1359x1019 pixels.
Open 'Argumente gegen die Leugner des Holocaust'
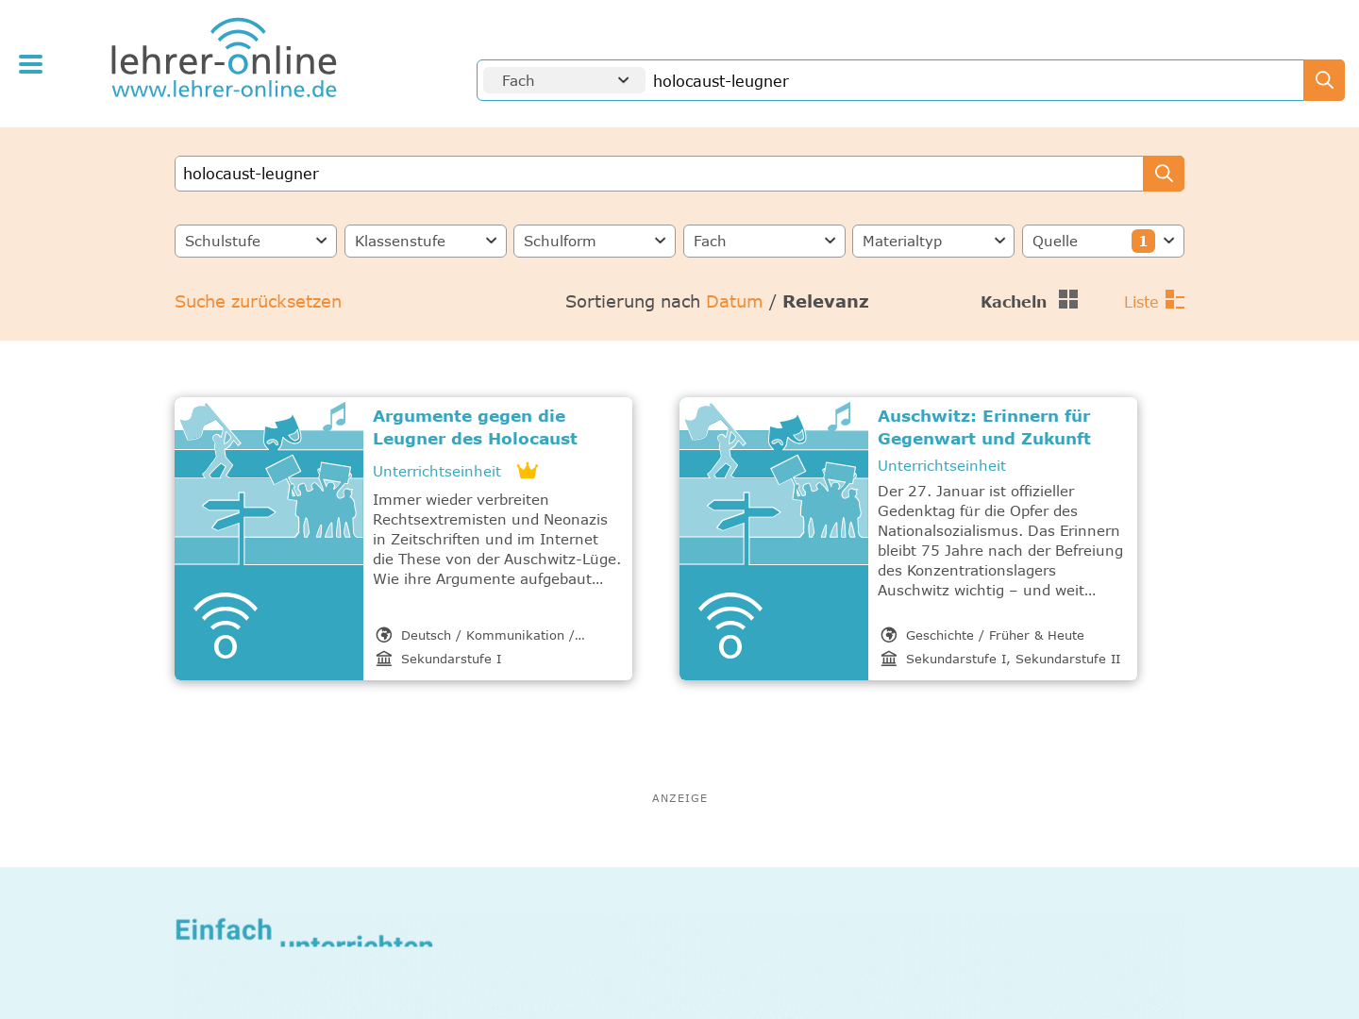[x=475, y=427]
